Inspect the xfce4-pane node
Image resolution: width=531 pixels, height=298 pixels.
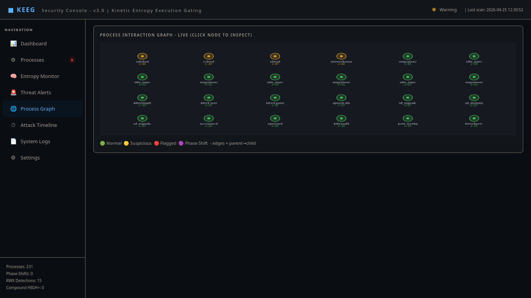[275, 98]
